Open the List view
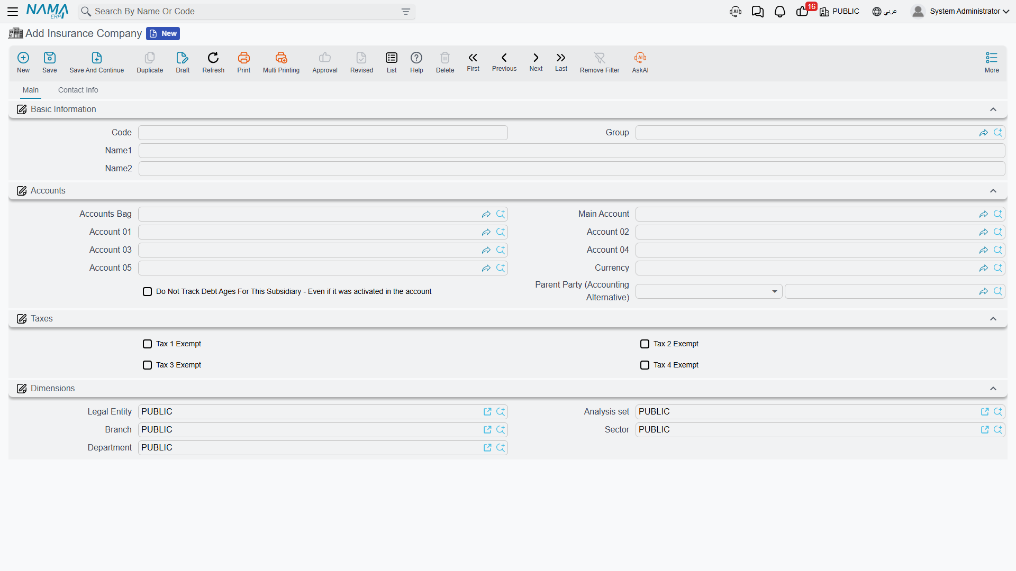The image size is (1016, 571). click(392, 62)
